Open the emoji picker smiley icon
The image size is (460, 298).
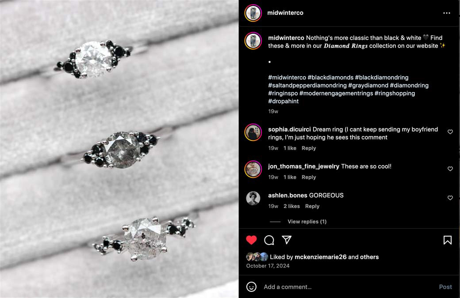coord(251,287)
